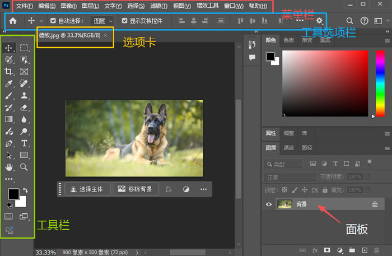Click the 移除背景 button
392x256 pixels.
[x=136, y=189]
